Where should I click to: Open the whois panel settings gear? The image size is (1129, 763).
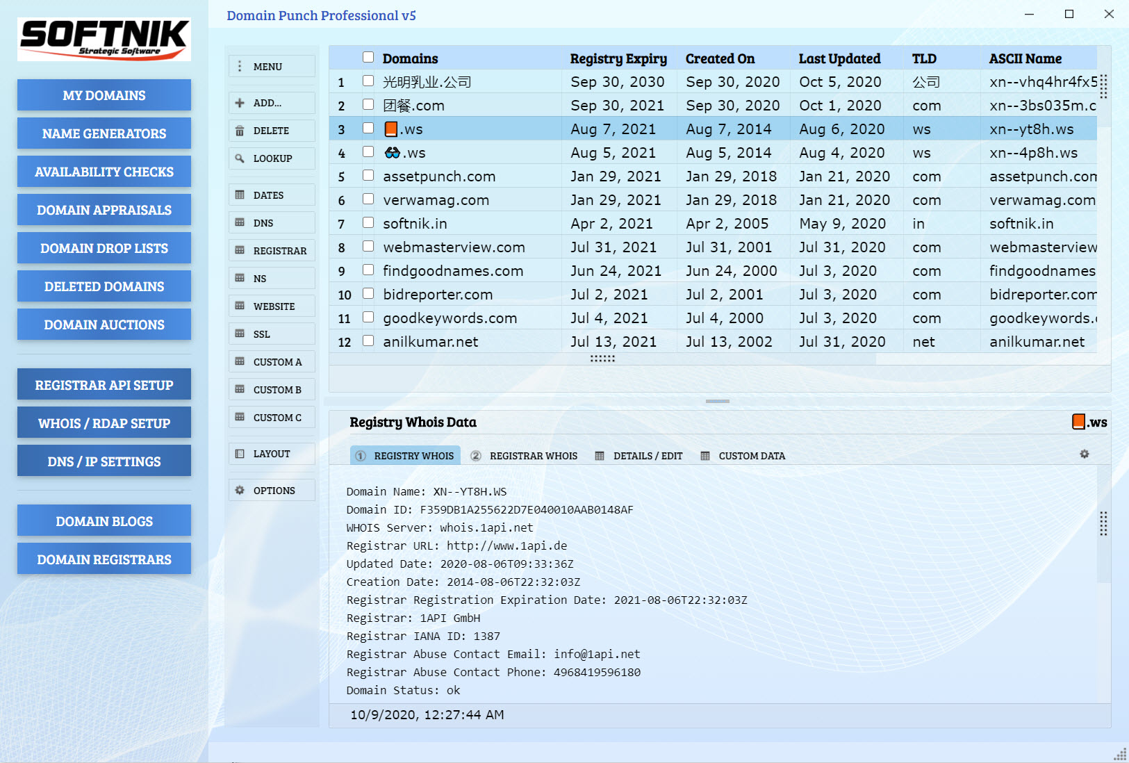click(1085, 454)
